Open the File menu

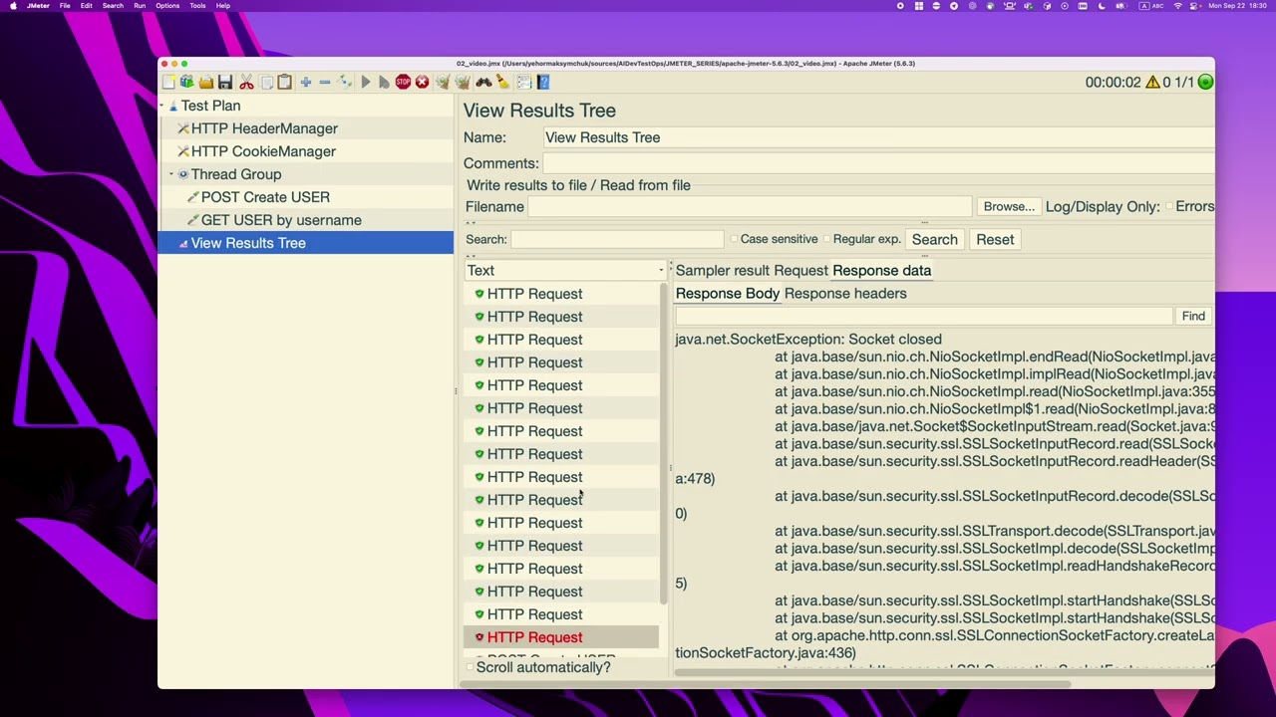click(65, 6)
